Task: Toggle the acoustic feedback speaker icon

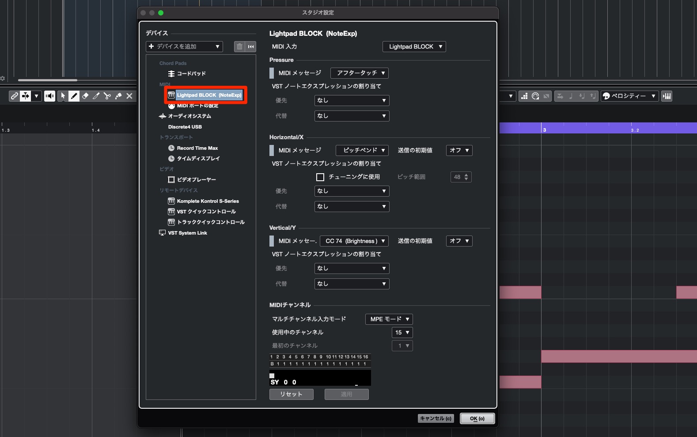Action: (49, 96)
